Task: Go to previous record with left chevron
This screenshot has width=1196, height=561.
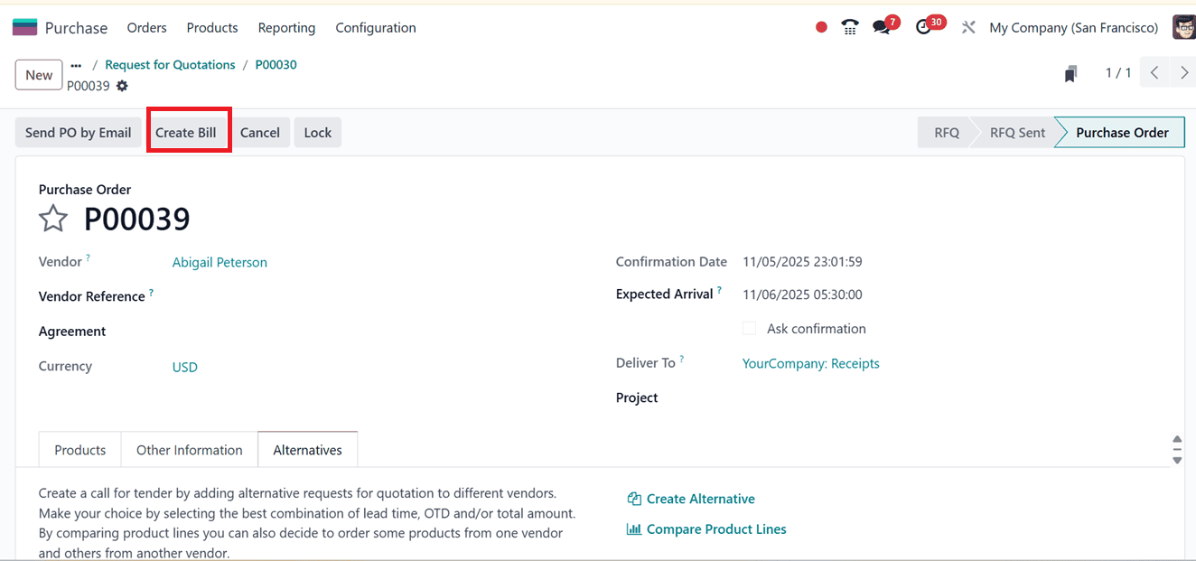Action: [x=1154, y=71]
